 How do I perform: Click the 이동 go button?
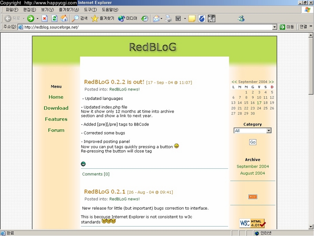(x=287, y=27)
